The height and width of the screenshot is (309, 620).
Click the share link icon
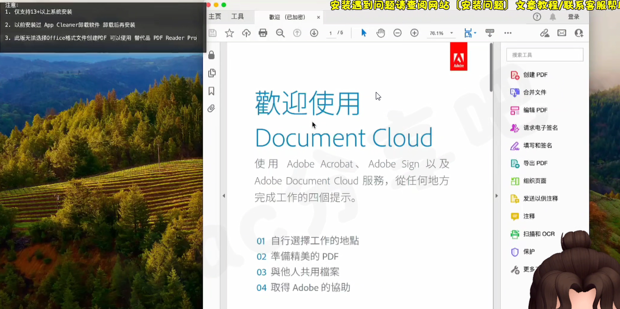click(x=545, y=33)
